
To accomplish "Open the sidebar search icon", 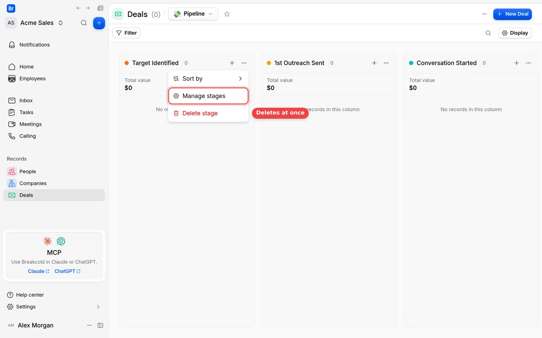I will point(84,23).
